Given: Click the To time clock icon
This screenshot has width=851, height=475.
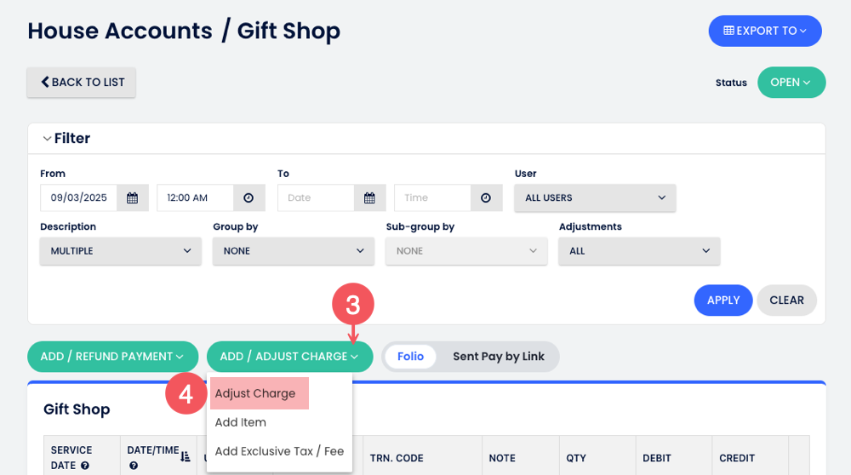Looking at the screenshot, I should tap(486, 197).
